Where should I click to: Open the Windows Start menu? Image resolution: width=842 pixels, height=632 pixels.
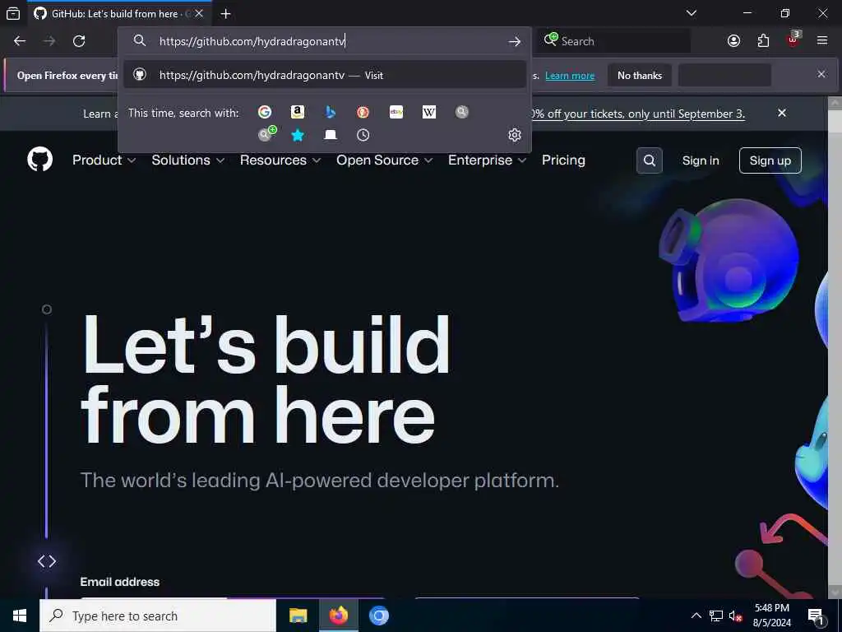pos(20,616)
